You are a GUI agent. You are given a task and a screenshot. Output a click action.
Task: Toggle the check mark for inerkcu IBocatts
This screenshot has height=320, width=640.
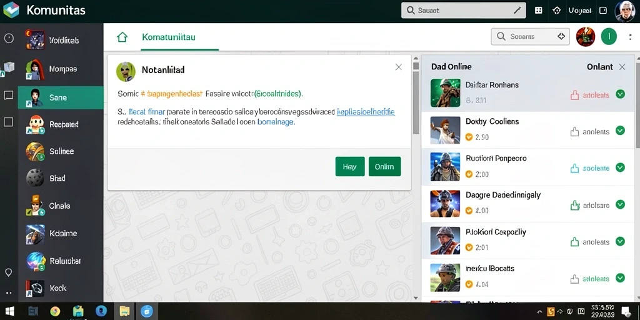pos(620,278)
